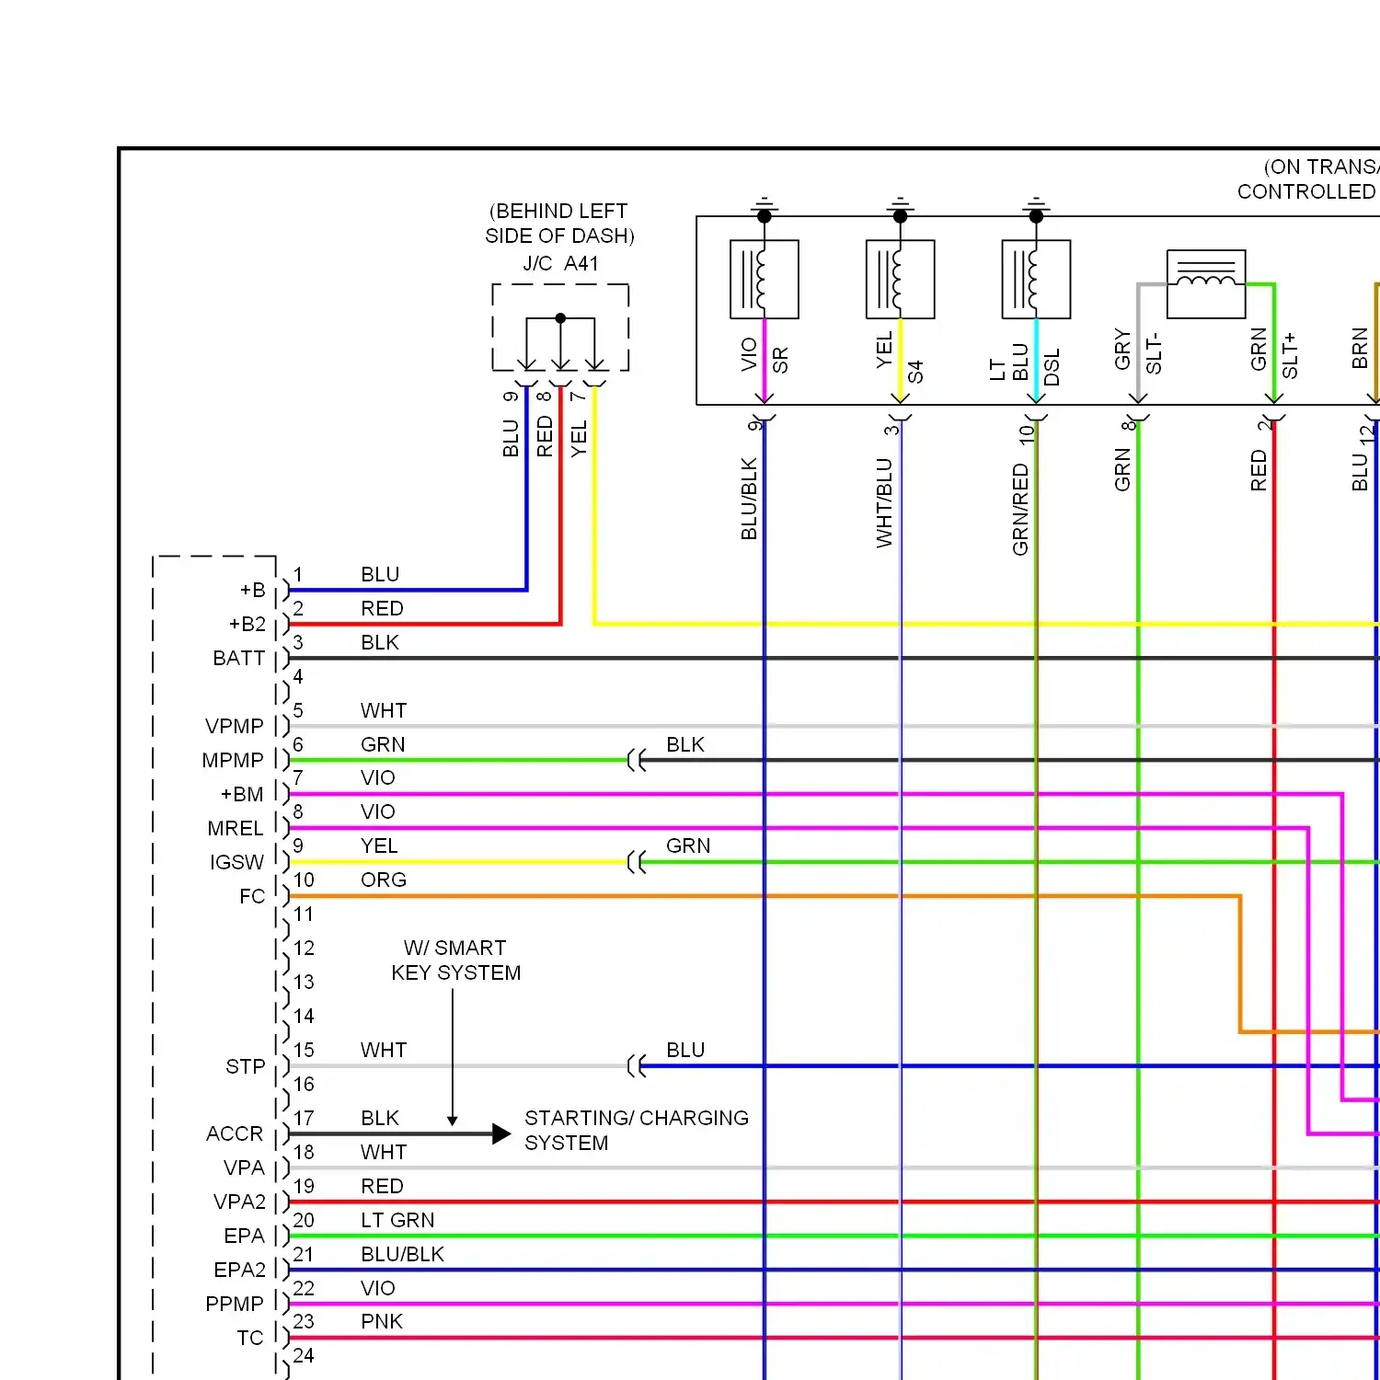
Task: Click the 'EPA' terminal label
Action: coord(244,1236)
